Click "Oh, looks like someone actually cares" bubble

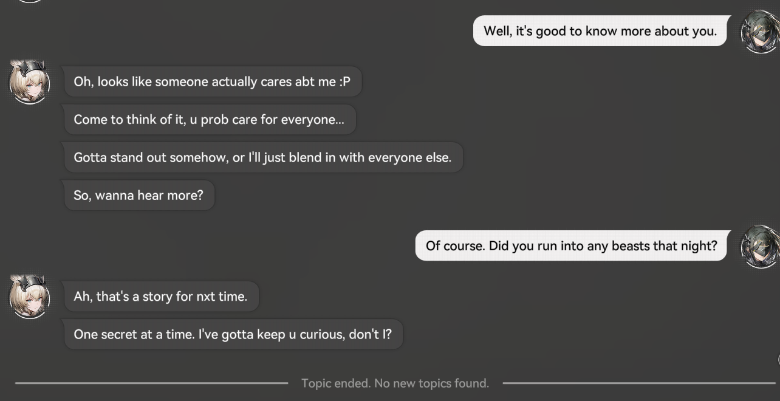(x=213, y=81)
